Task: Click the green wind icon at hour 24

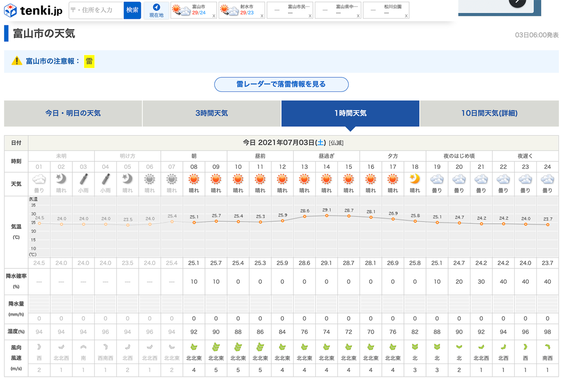Action: tap(548, 347)
